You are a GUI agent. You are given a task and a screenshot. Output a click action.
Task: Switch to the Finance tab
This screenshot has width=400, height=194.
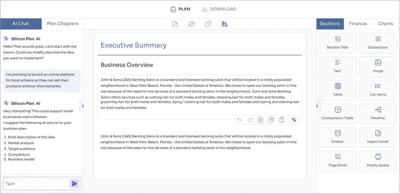click(358, 24)
